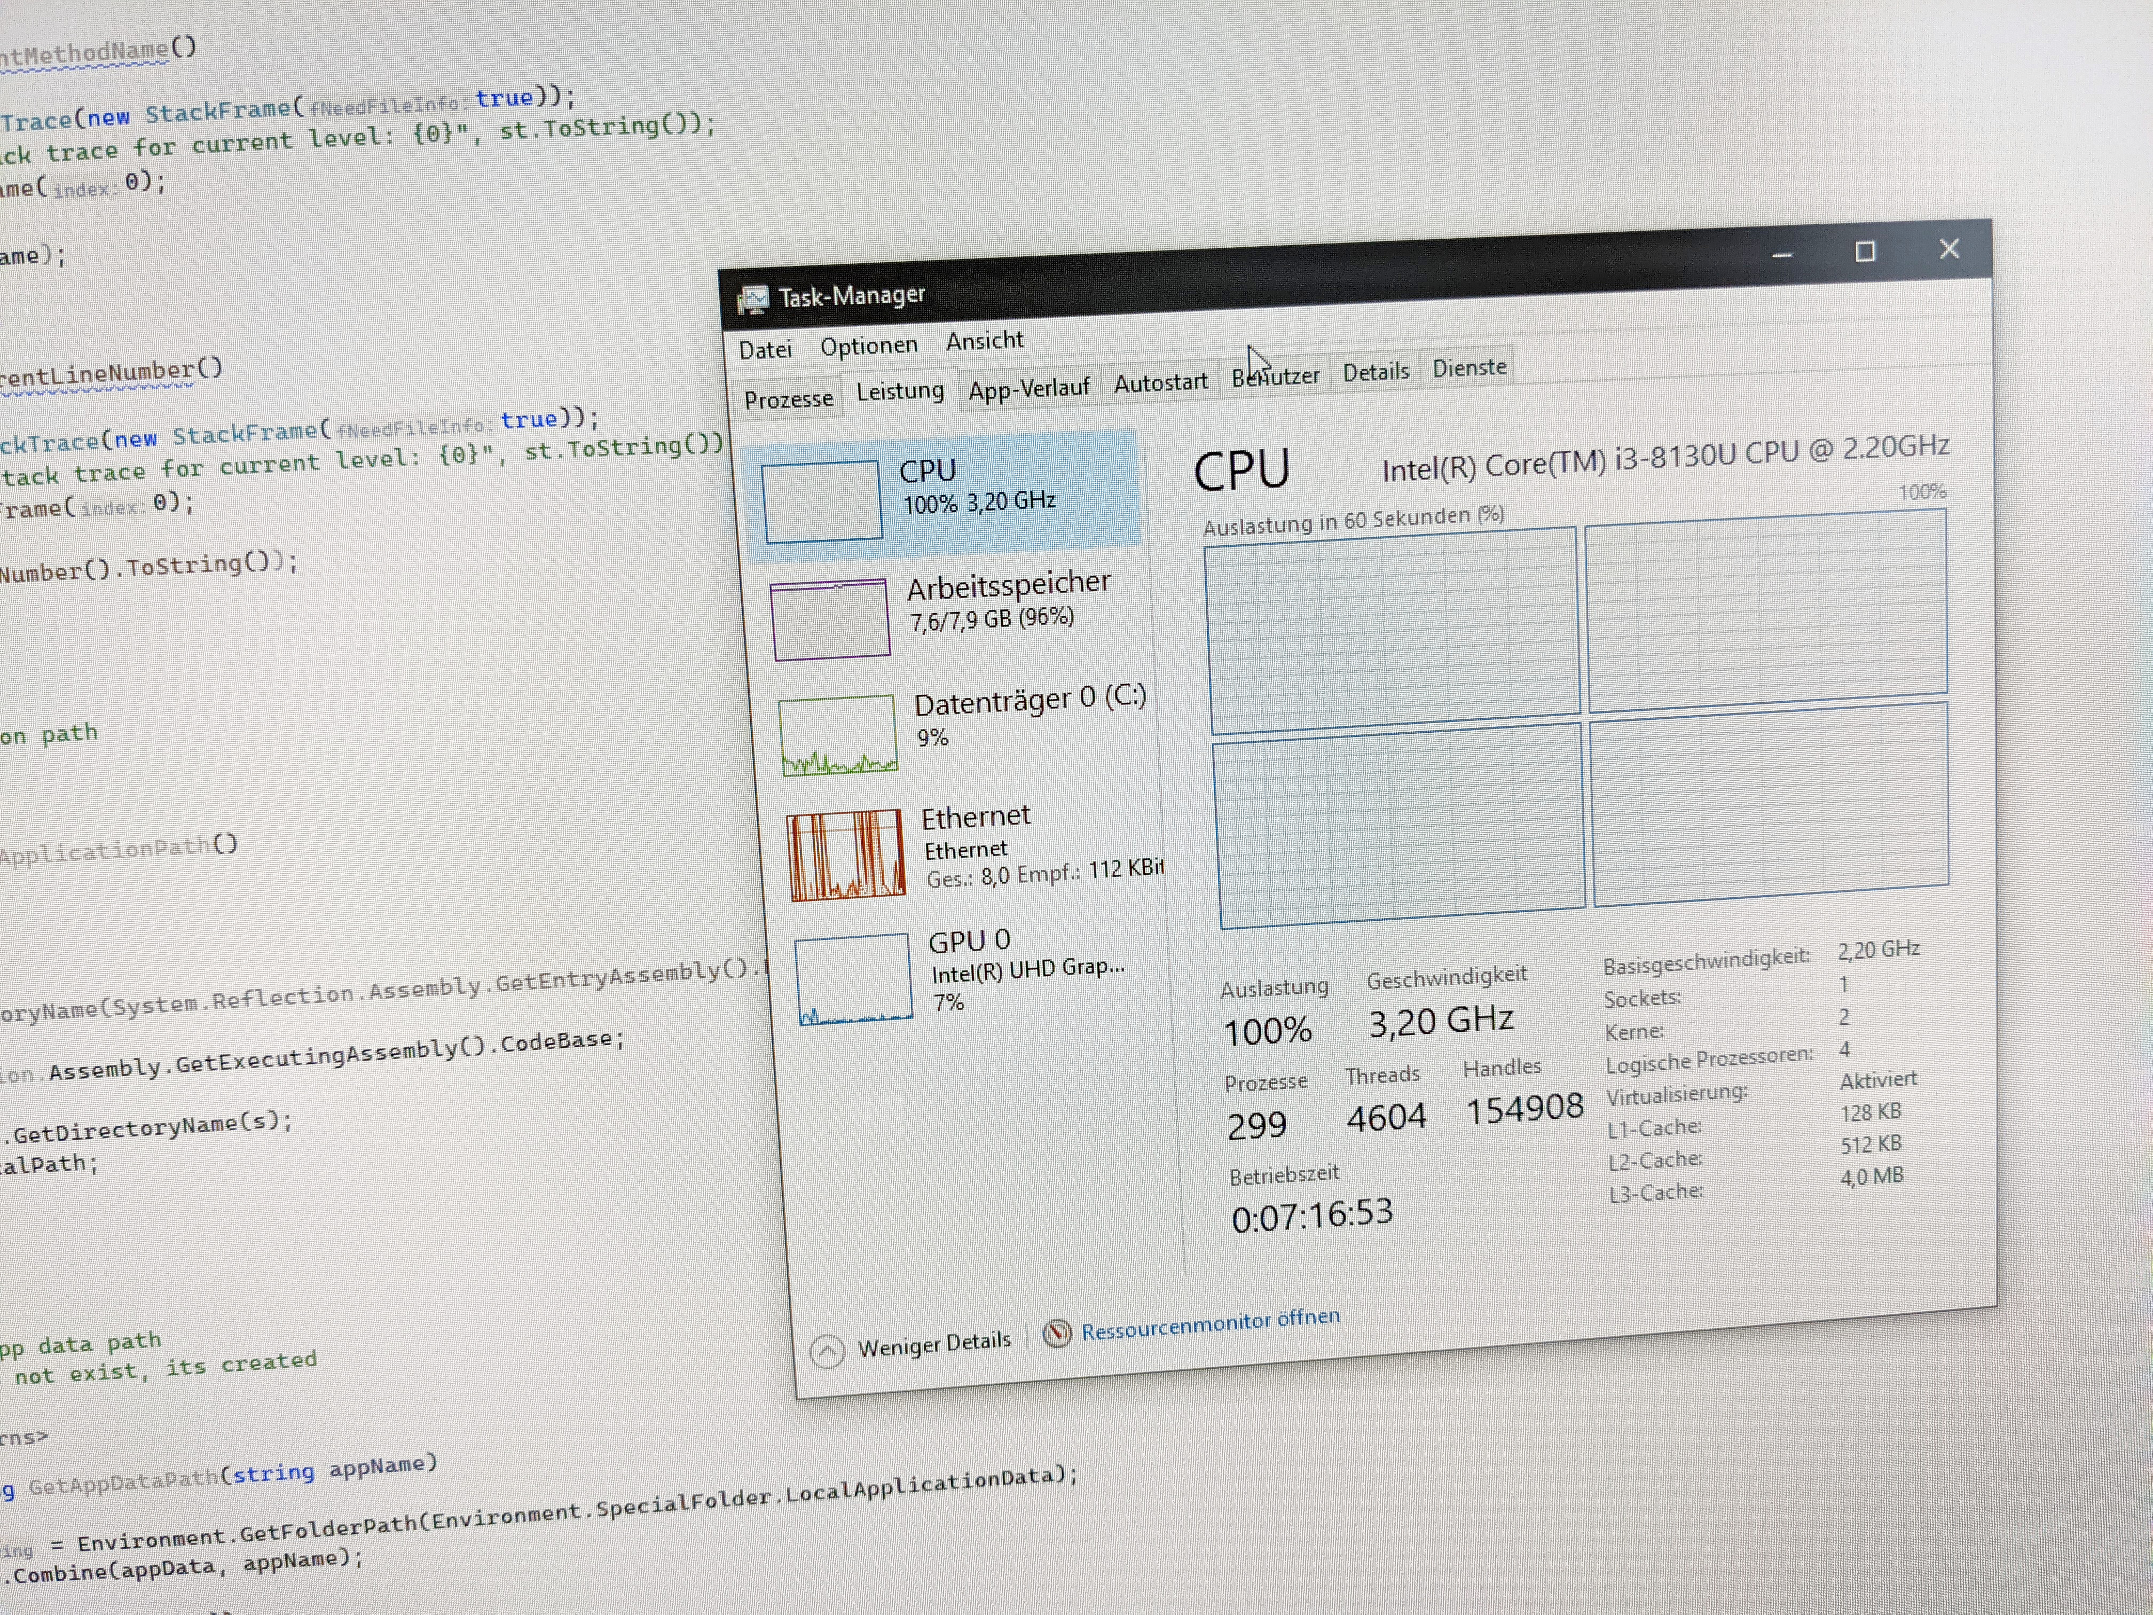Click the top-right logical processor graph
Screen dimensions: 2153x1615
(1766, 611)
